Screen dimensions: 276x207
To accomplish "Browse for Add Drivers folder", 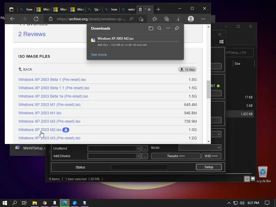I will point(145,156).
